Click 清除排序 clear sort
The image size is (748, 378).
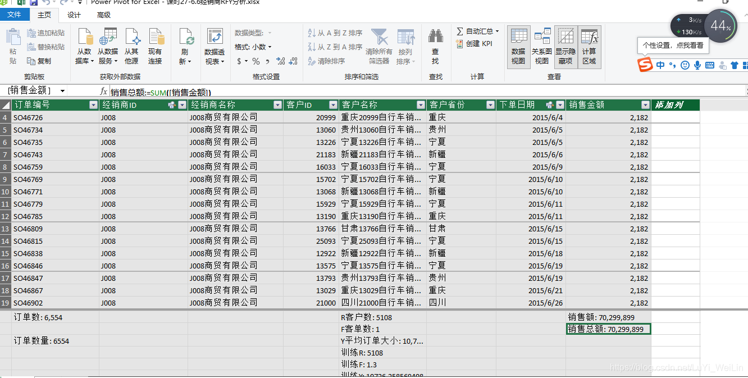(326, 61)
